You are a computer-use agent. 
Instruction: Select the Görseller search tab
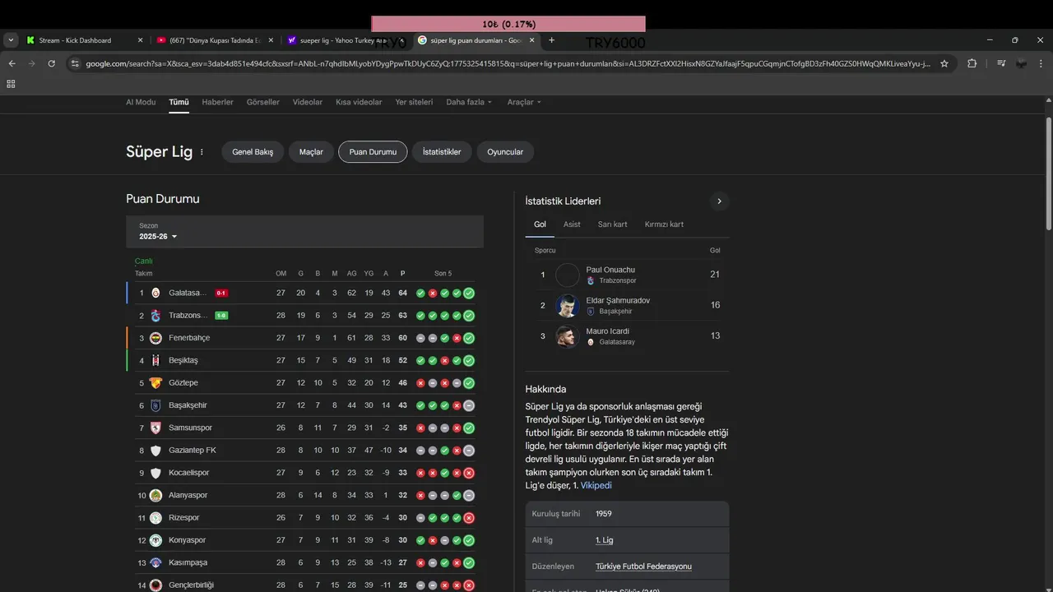click(x=263, y=102)
